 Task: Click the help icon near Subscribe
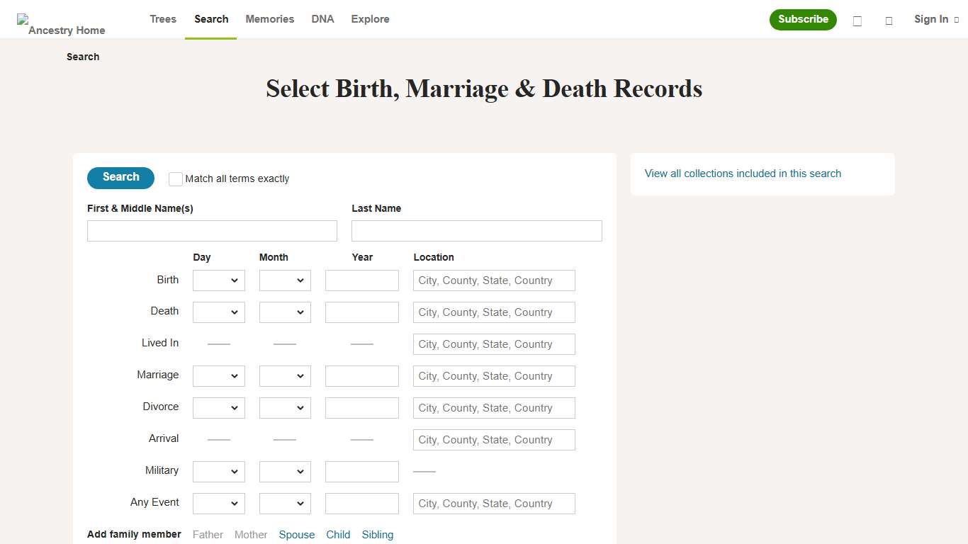[857, 21]
